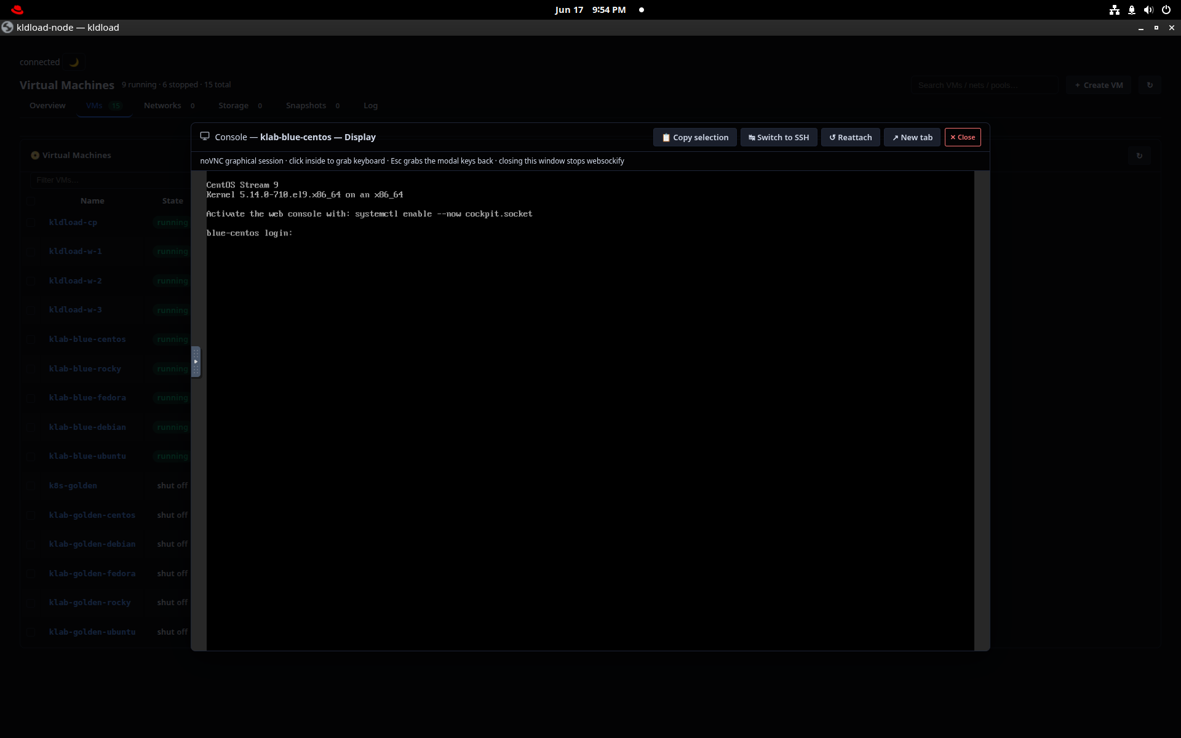Check the kldload-w-2 row checkbox
Screen dimensions: 1181x738
[31, 281]
